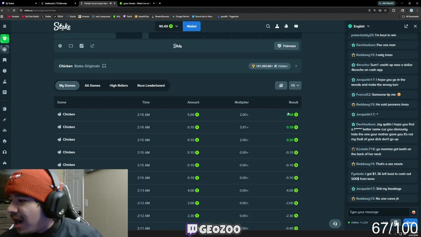Open the game settings gear icon
The image size is (421, 237).
(60, 46)
